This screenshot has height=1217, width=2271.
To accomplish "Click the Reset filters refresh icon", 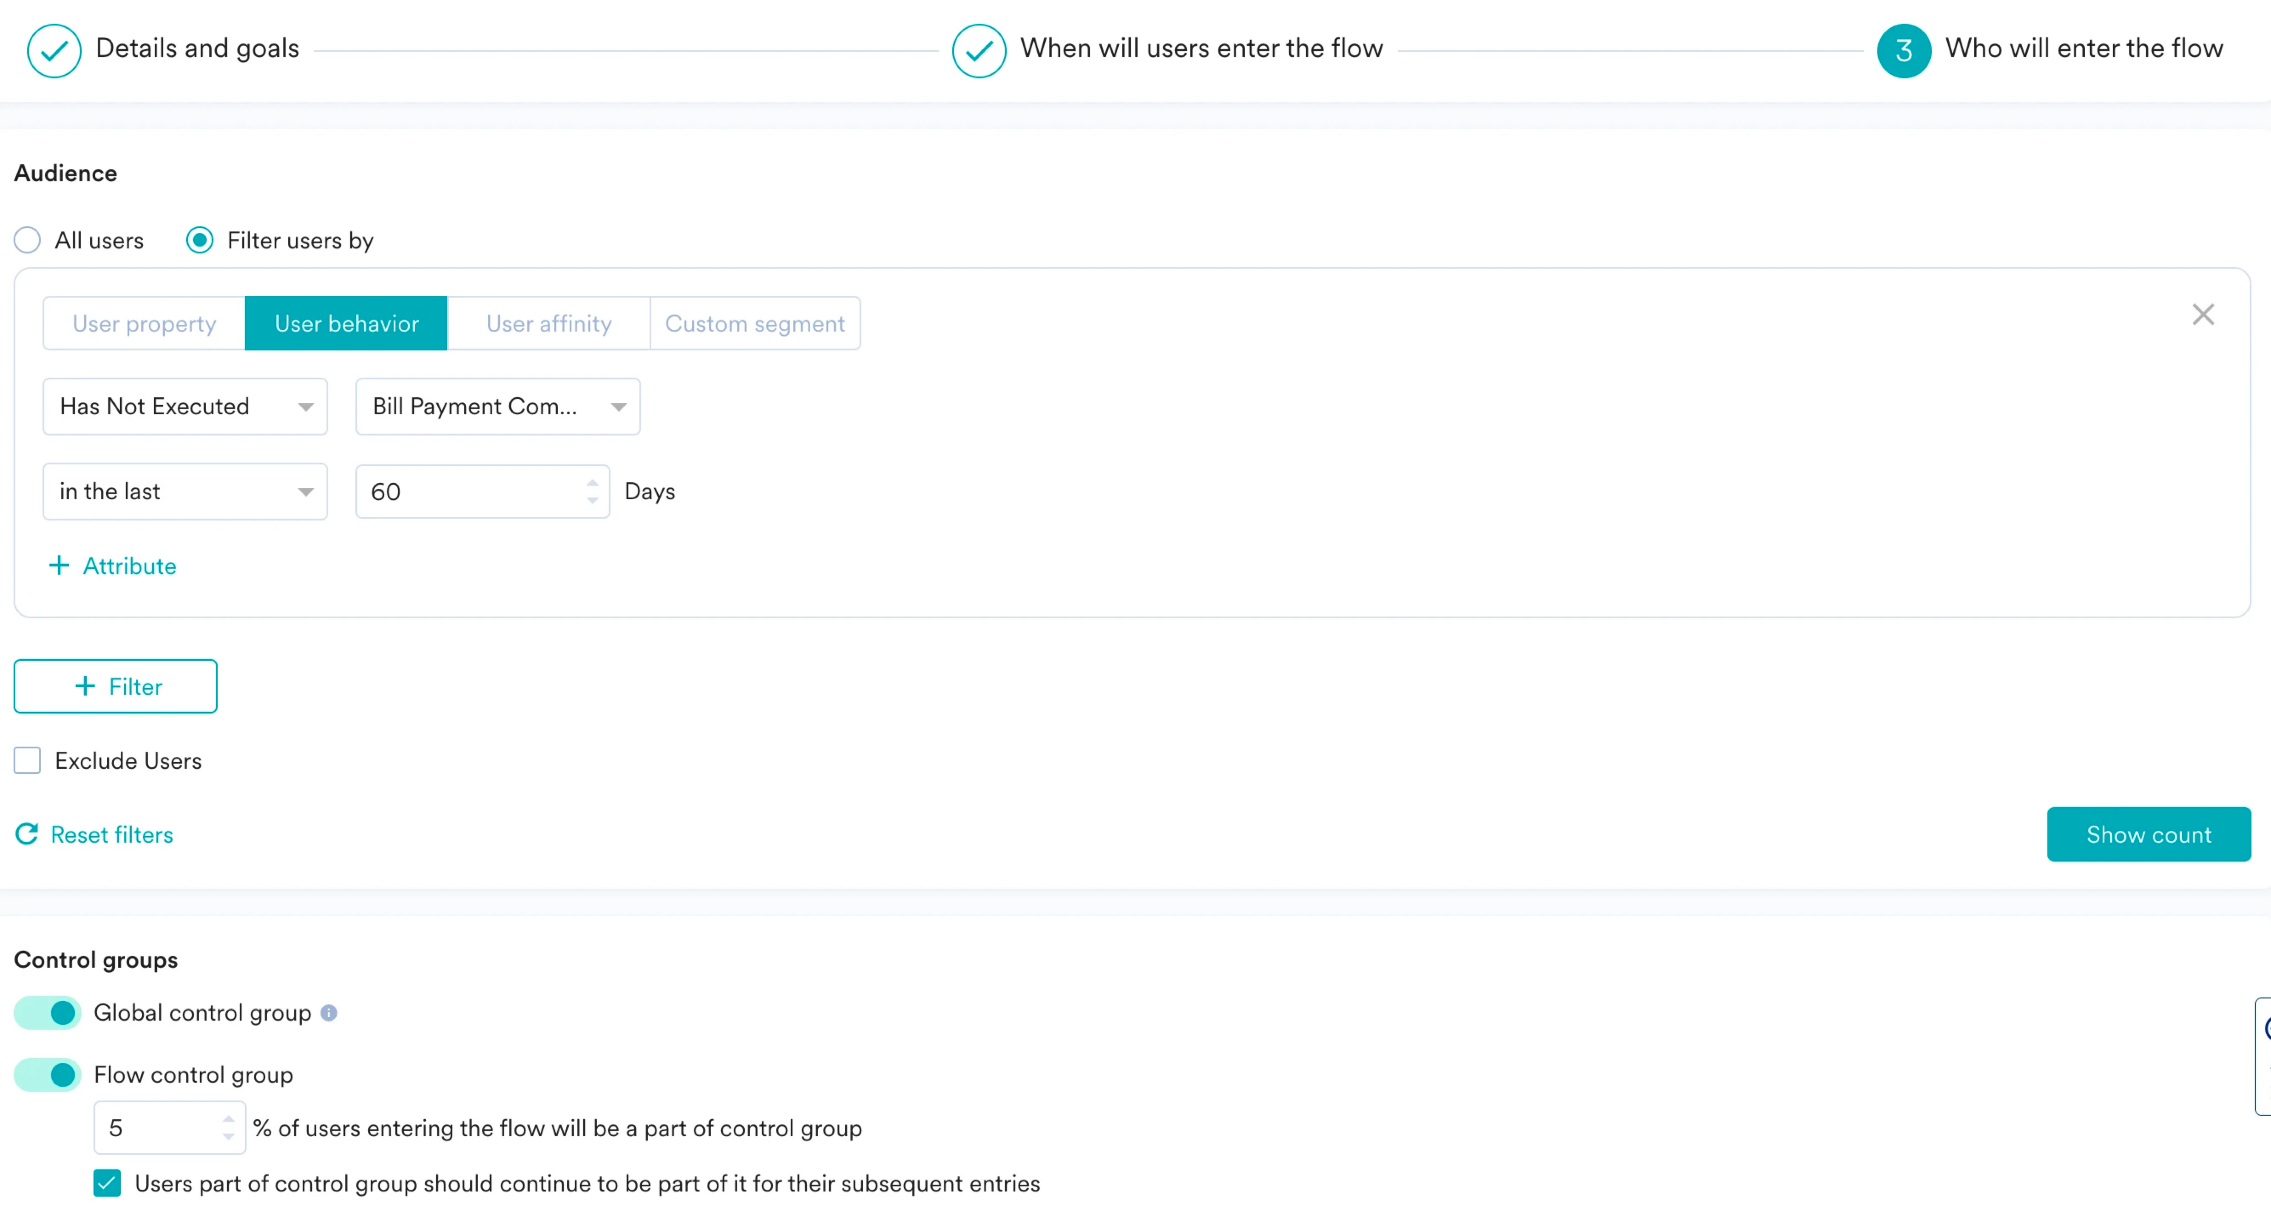I will 27,834.
